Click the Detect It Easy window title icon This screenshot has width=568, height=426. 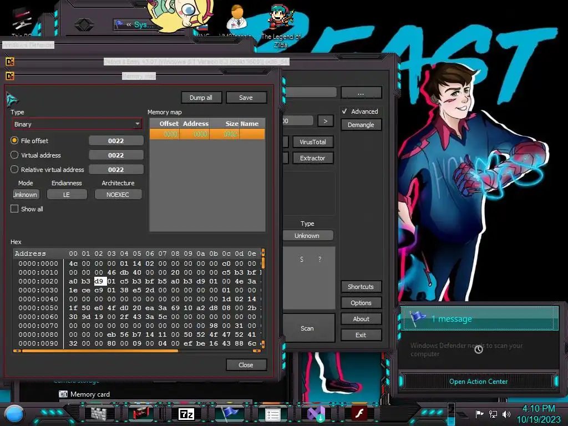[x=10, y=62]
